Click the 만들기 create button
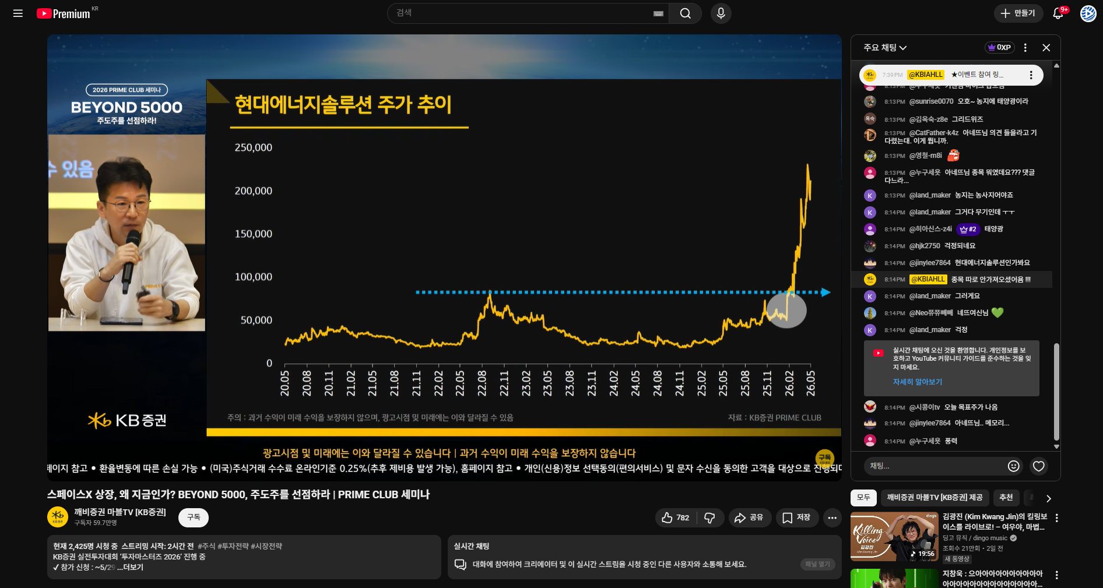This screenshot has width=1103, height=588. 1018,13
